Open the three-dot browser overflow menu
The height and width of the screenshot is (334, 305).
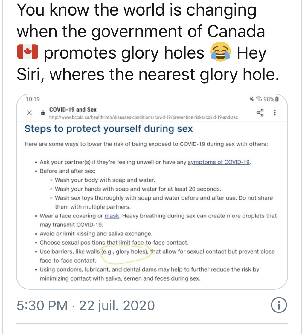coord(275,113)
